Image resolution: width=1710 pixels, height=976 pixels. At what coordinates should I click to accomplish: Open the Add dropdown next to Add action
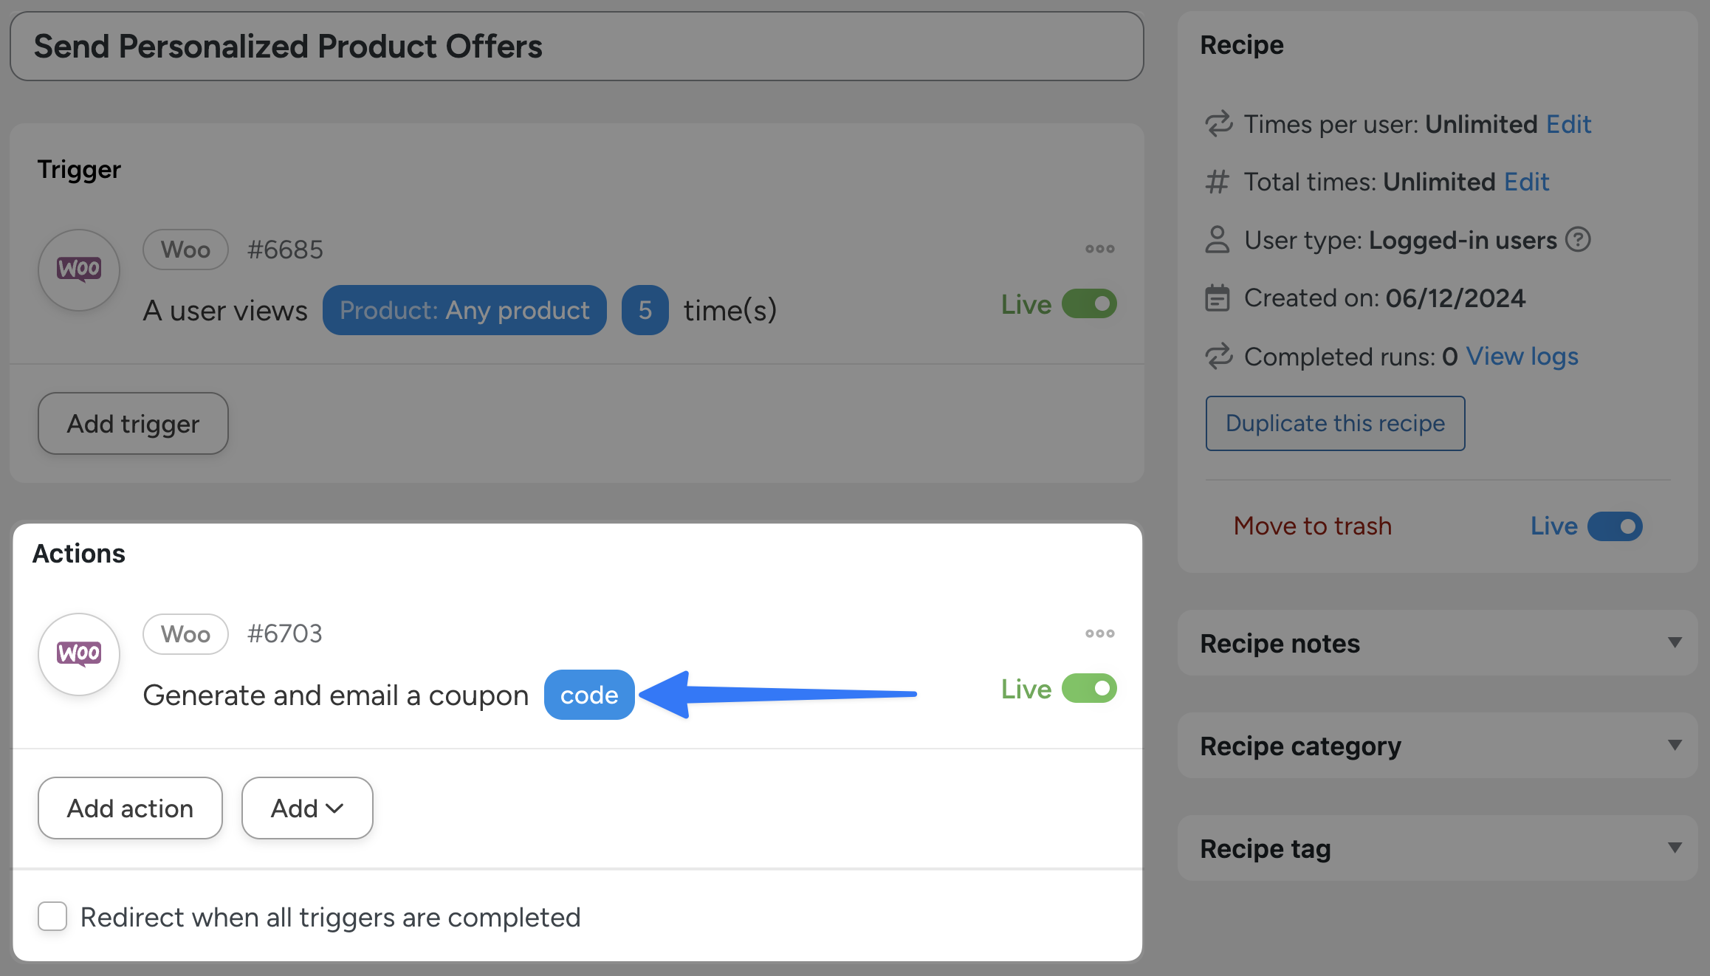tap(307, 808)
